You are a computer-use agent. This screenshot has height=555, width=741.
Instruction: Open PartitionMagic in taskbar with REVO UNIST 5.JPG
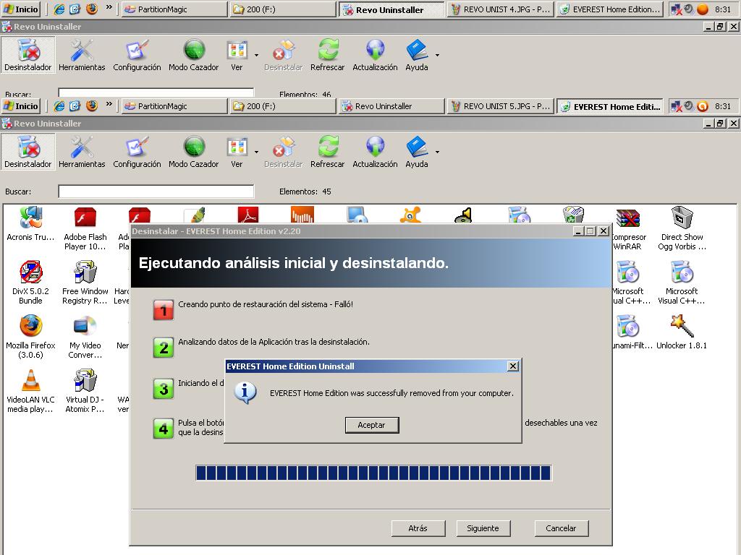click(x=174, y=107)
